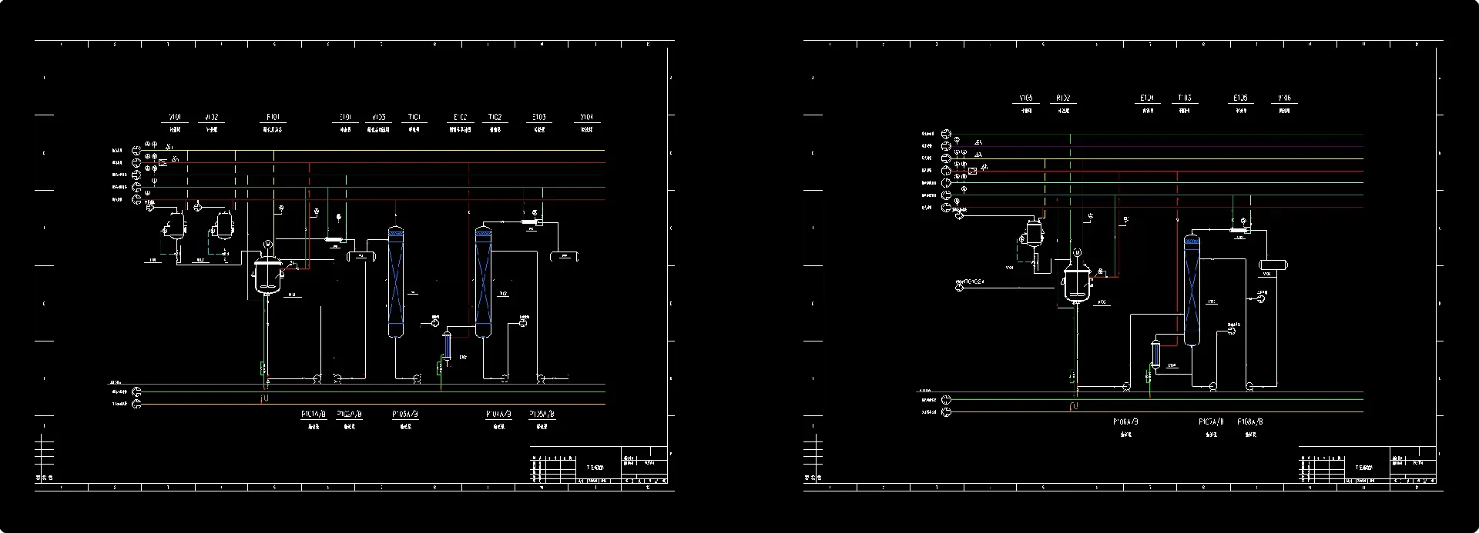This screenshot has width=1479, height=533.
Task: Select the P102A/B pump label
Action: click(x=349, y=415)
